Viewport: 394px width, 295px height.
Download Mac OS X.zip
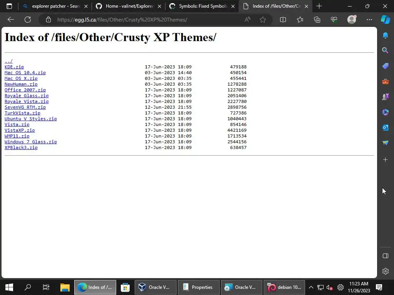point(21,78)
